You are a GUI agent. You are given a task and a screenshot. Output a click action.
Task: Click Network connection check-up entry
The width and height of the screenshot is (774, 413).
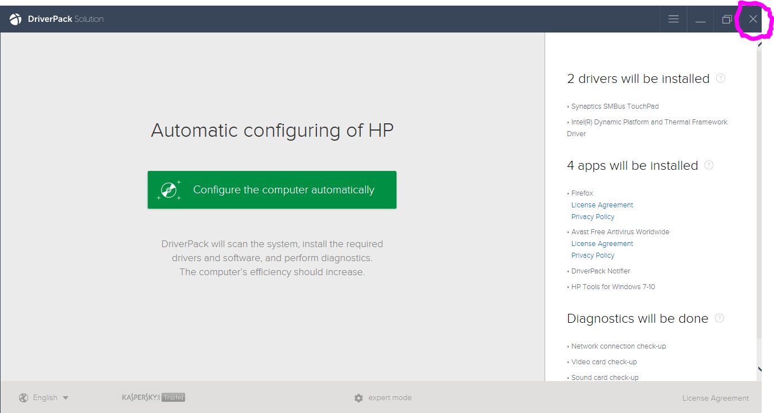619,346
